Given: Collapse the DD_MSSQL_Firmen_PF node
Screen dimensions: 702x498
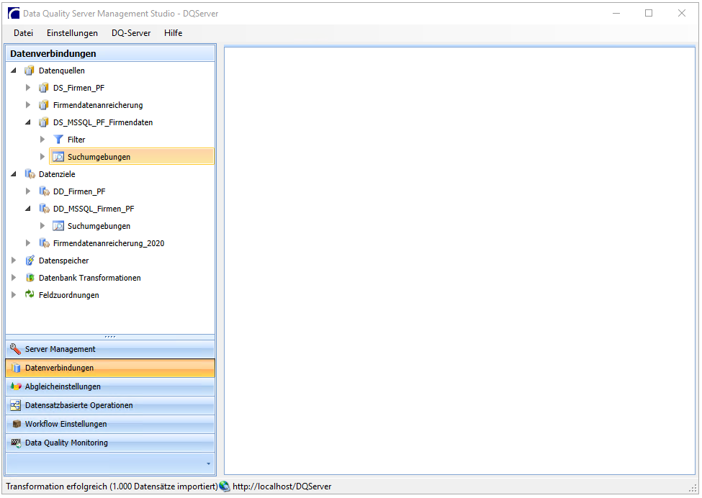Looking at the screenshot, I should pos(28,209).
